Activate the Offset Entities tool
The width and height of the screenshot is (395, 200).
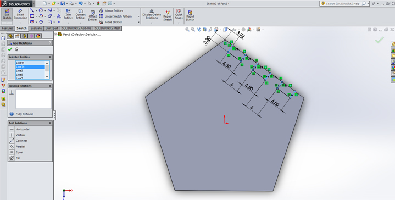coord(92,15)
